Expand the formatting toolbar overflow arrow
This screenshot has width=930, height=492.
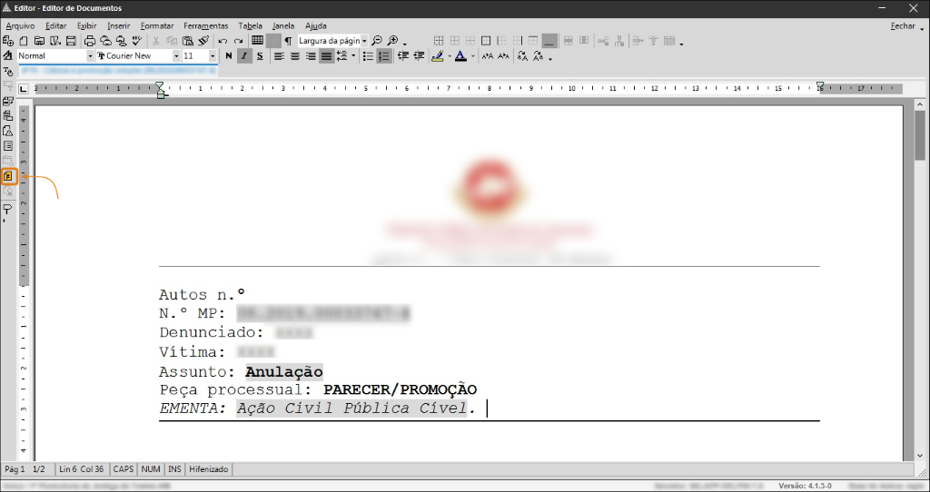pyautogui.click(x=550, y=59)
